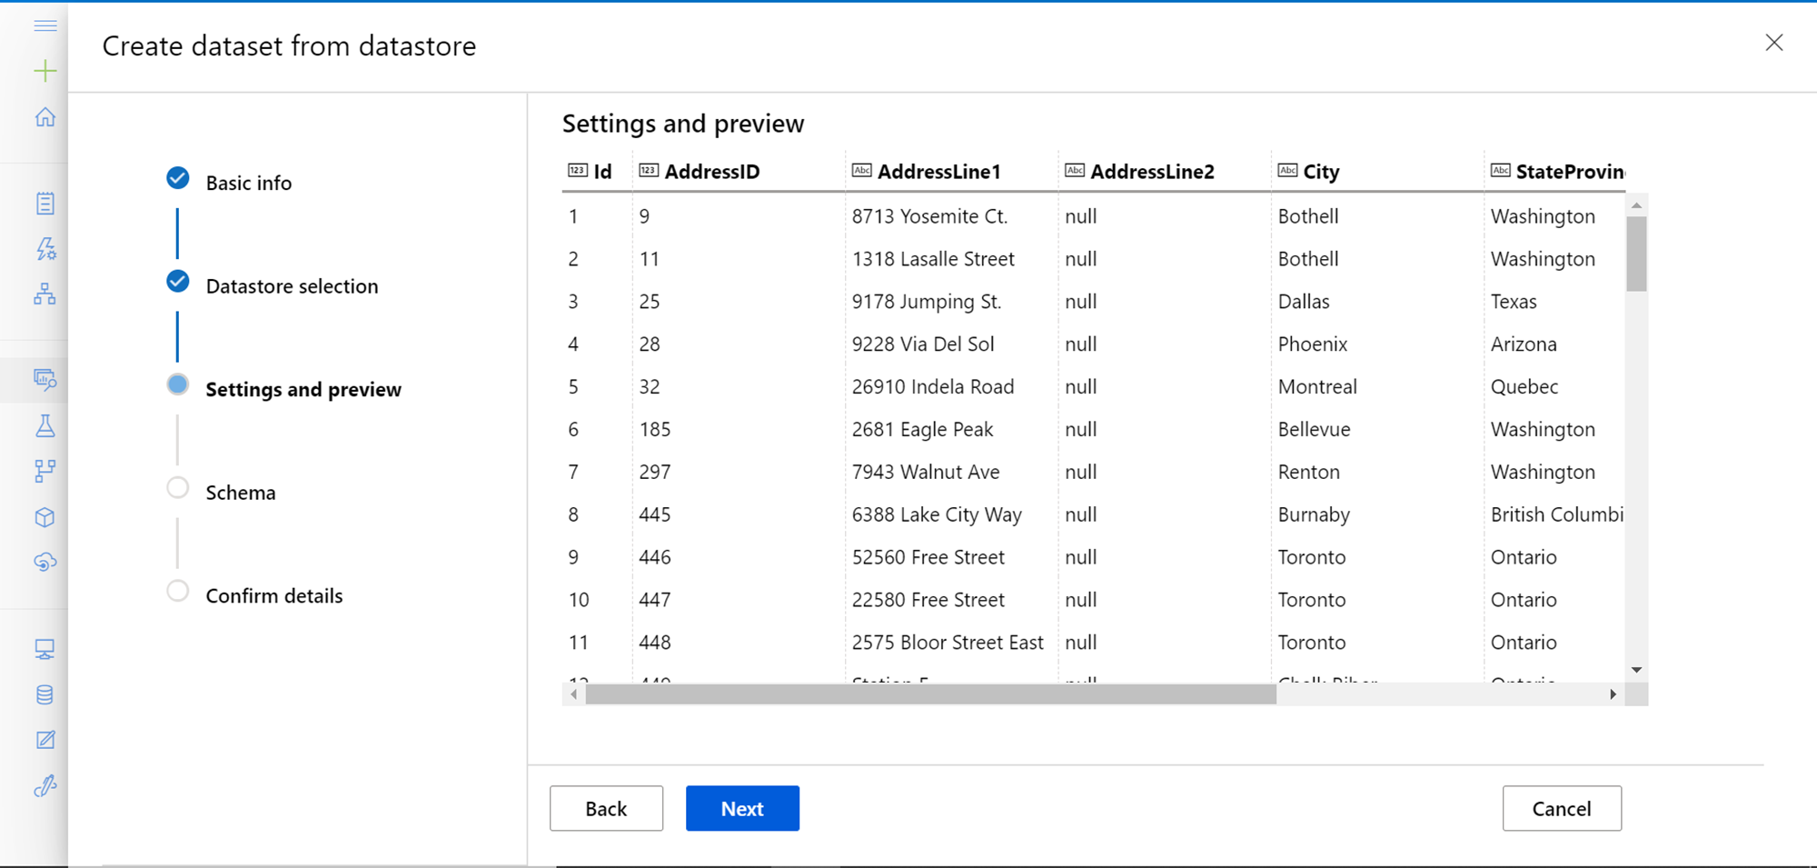Viewport: 1817px width, 868px height.
Task: Open Datastores cylinder icon in sidebar
Action: pyautogui.click(x=45, y=695)
